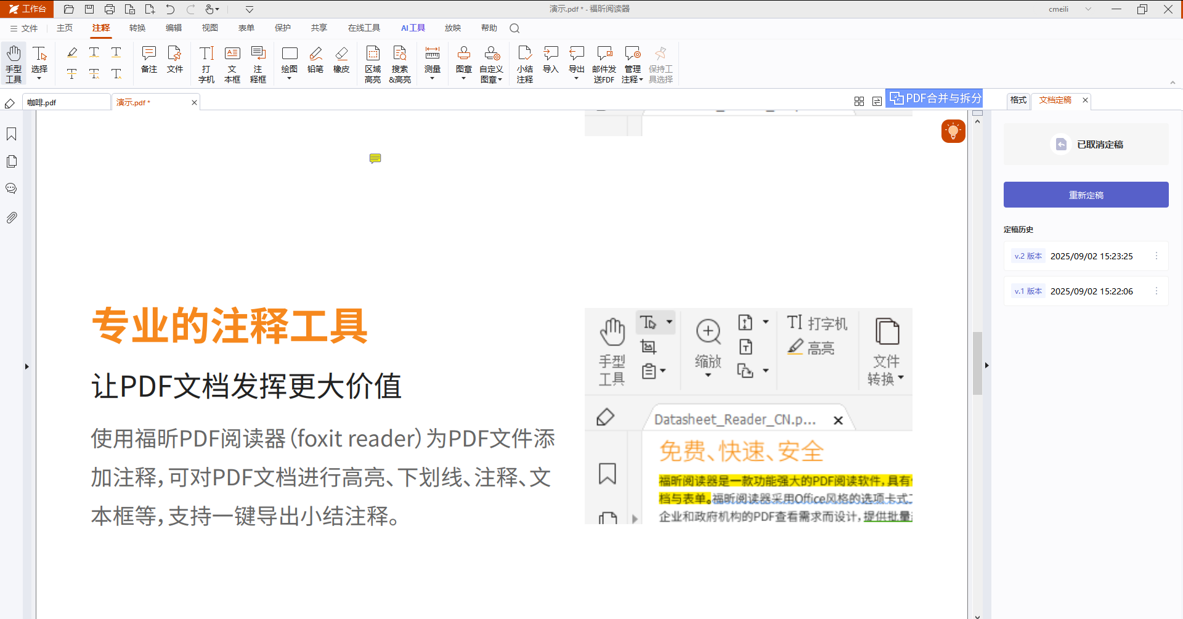Toggle the Comments side panel
Viewport: 1183px width, 619px height.
(x=11, y=188)
